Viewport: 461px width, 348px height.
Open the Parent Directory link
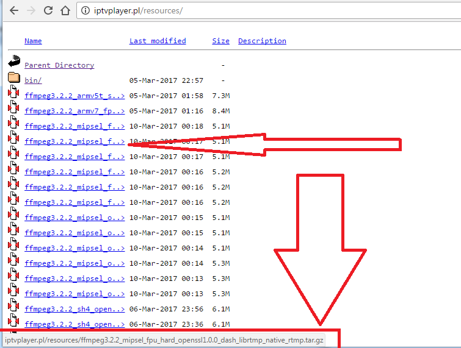(x=59, y=65)
